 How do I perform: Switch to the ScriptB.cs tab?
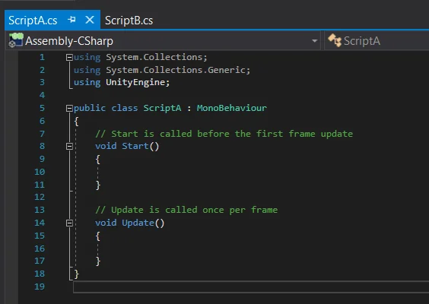tap(129, 21)
